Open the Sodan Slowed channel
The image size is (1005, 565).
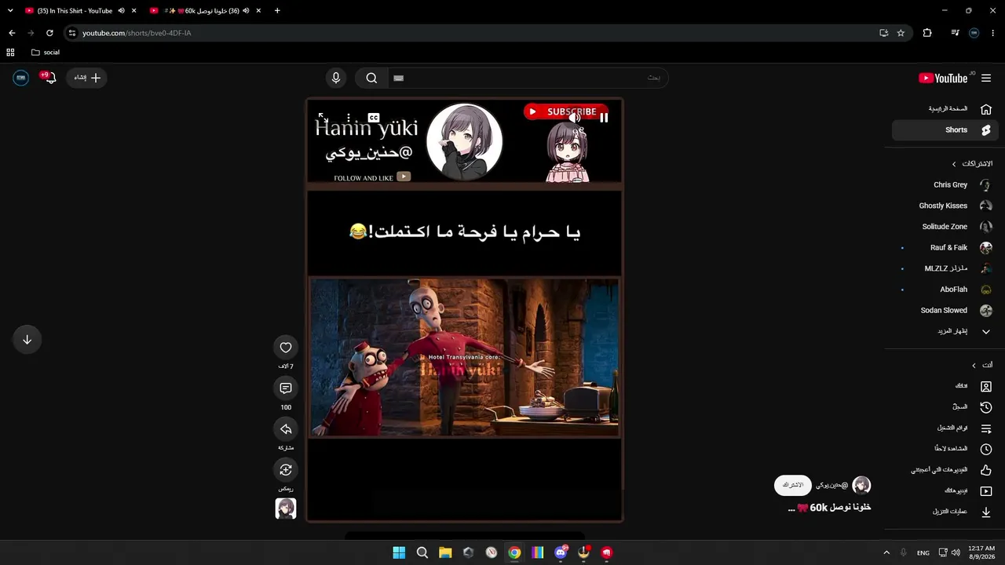pos(945,311)
